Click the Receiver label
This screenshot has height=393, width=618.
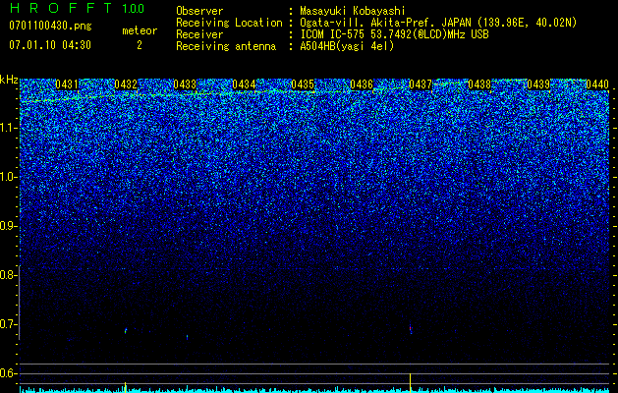tap(199, 34)
